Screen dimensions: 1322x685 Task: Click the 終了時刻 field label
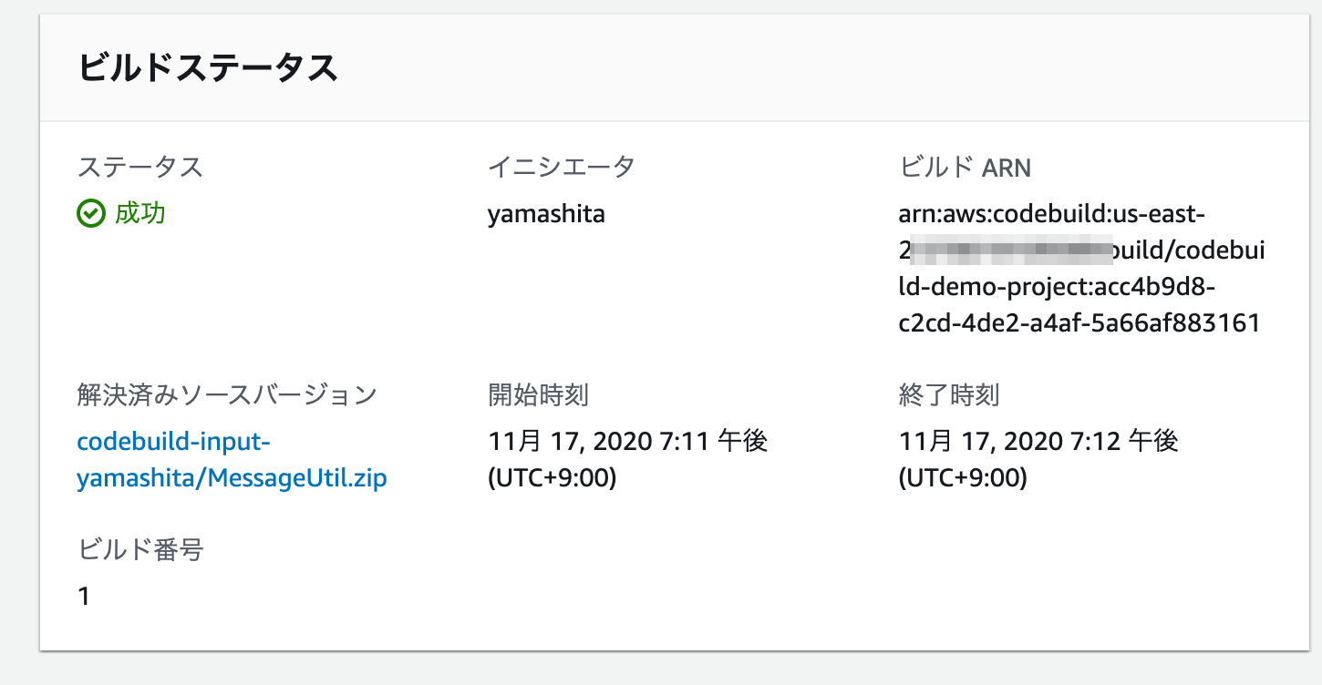pos(950,394)
